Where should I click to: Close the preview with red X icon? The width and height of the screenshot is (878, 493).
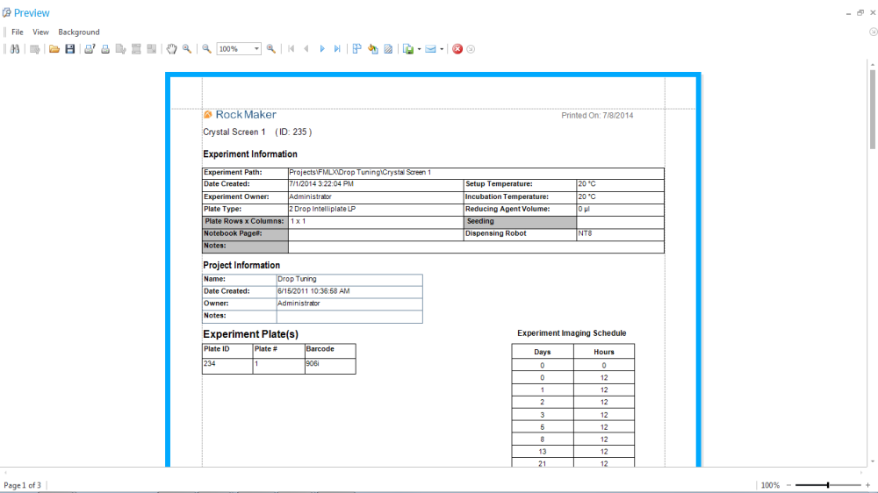(457, 49)
